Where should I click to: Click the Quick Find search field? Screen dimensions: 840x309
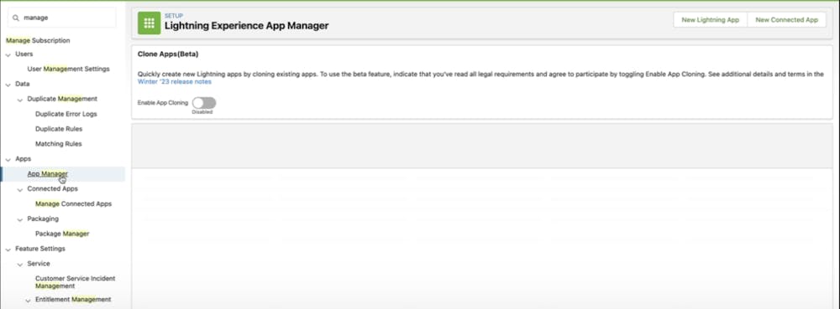click(61, 18)
